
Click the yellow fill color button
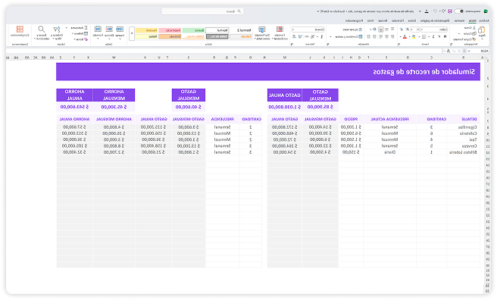414,37
